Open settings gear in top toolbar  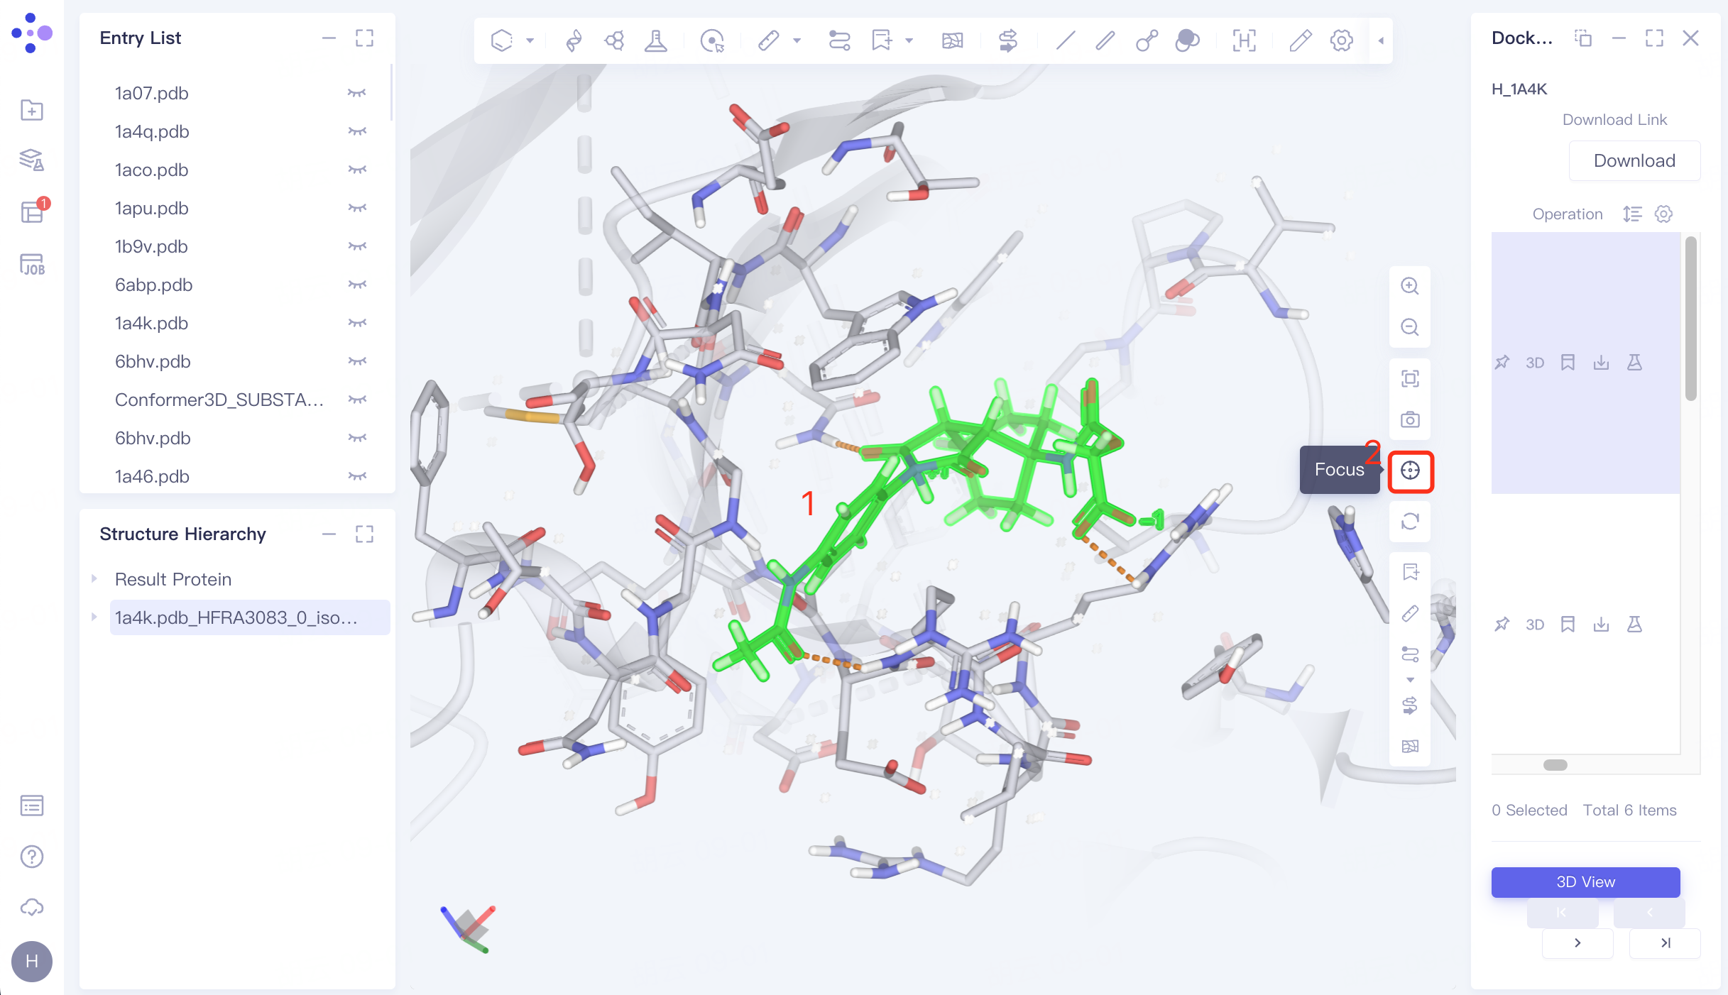[1341, 40]
